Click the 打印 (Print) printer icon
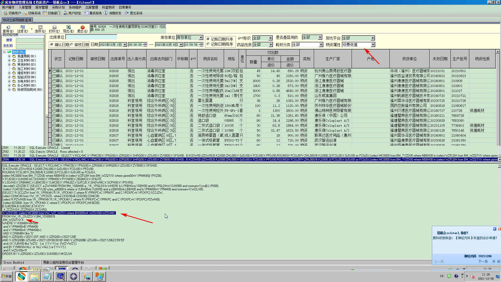 point(54,27)
